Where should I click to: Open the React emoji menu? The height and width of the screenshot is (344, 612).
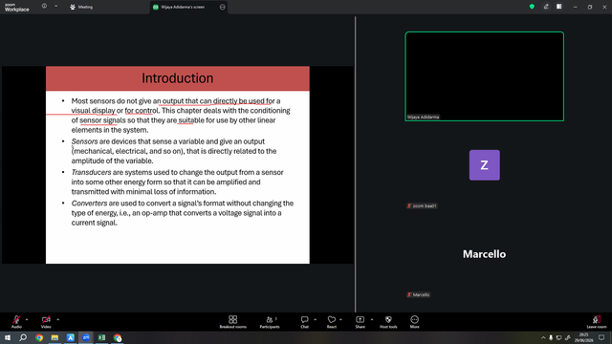point(332,322)
